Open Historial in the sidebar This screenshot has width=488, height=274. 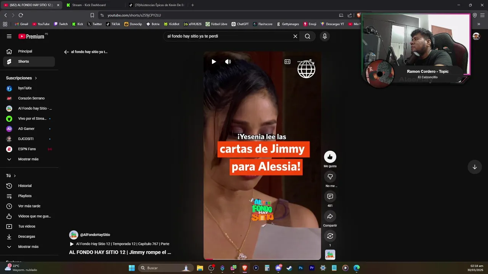(x=29, y=186)
